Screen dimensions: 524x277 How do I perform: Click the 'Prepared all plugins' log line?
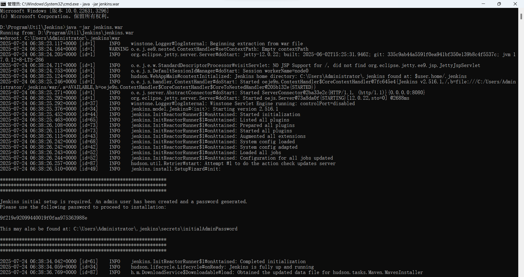click(147, 125)
